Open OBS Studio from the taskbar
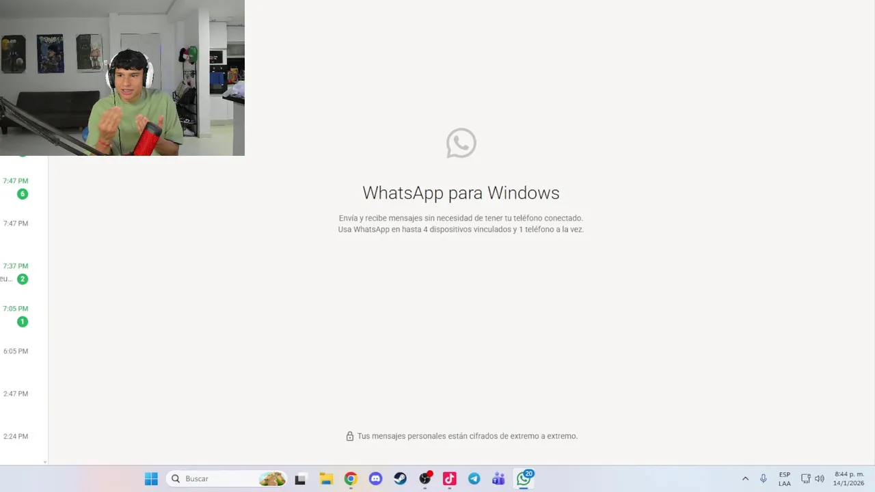The image size is (875, 492). tap(425, 479)
